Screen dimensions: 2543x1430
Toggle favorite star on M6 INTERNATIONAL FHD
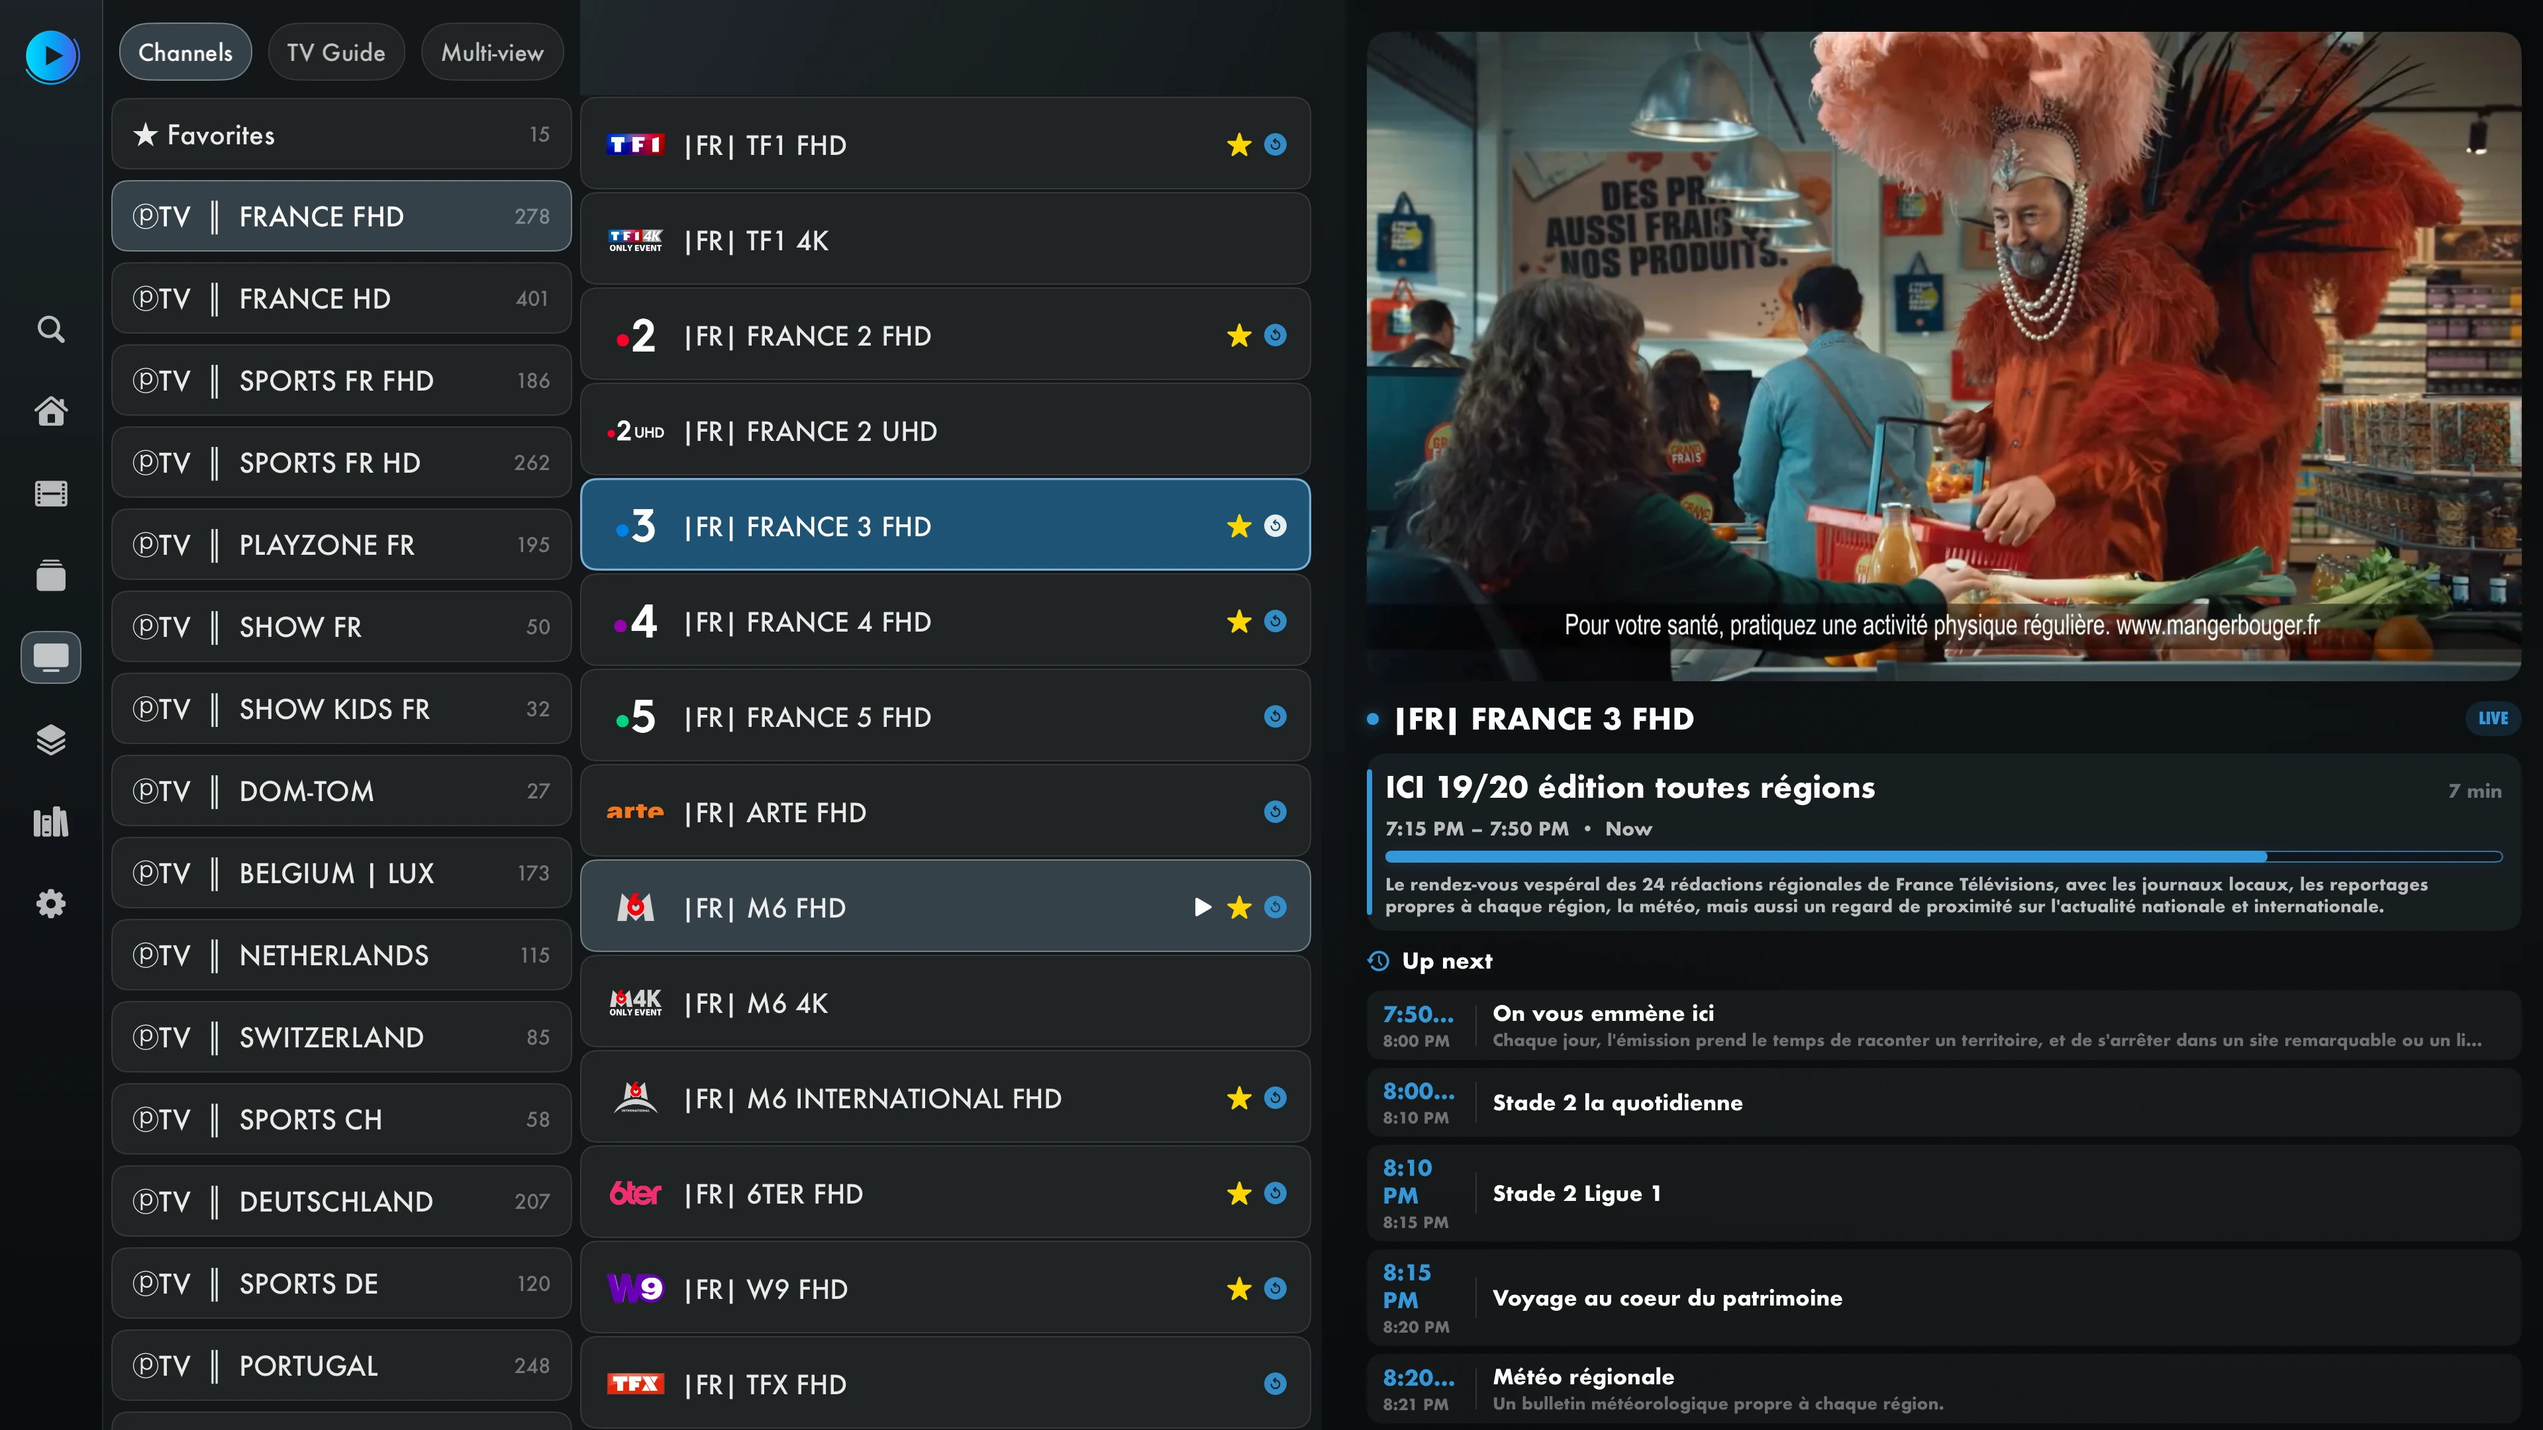pos(1239,1098)
